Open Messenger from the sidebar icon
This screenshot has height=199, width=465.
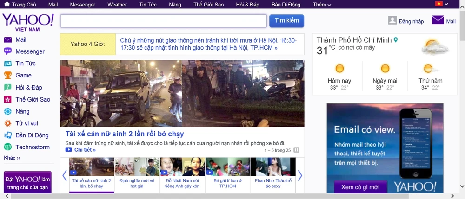pyautogui.click(x=8, y=51)
